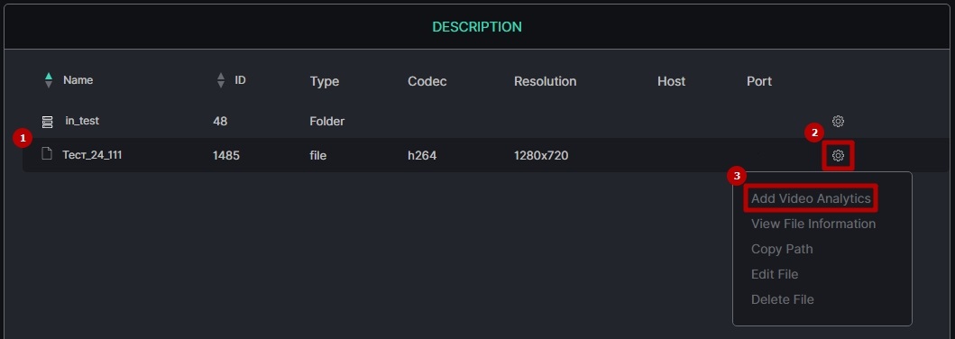Click the Resolution column header

click(545, 81)
